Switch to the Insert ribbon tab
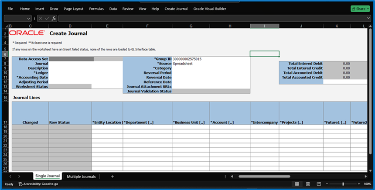The image size is (375, 190). 40,9
